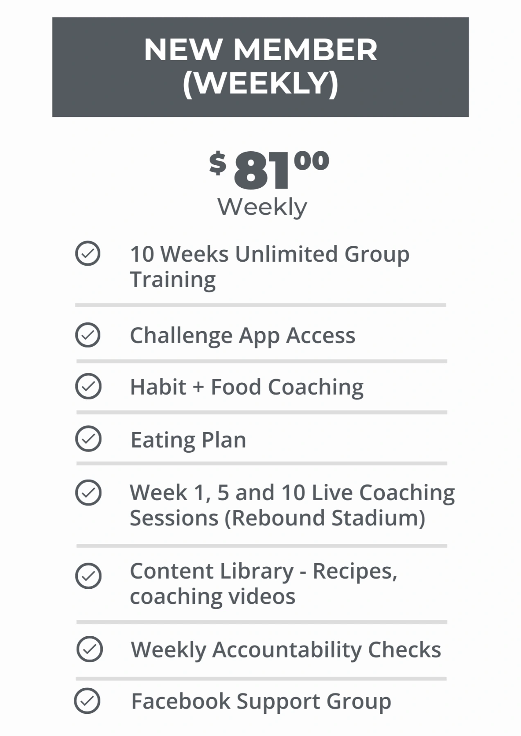
Task: Click the Challenge App Access text
Action: [242, 336]
